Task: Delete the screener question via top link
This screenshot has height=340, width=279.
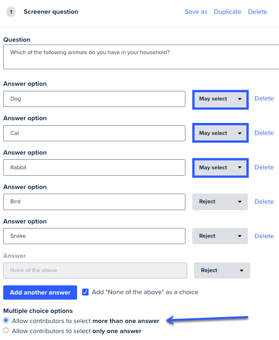Action: pyautogui.click(x=257, y=12)
